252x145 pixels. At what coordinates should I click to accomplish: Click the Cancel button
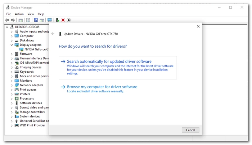tap(190, 130)
